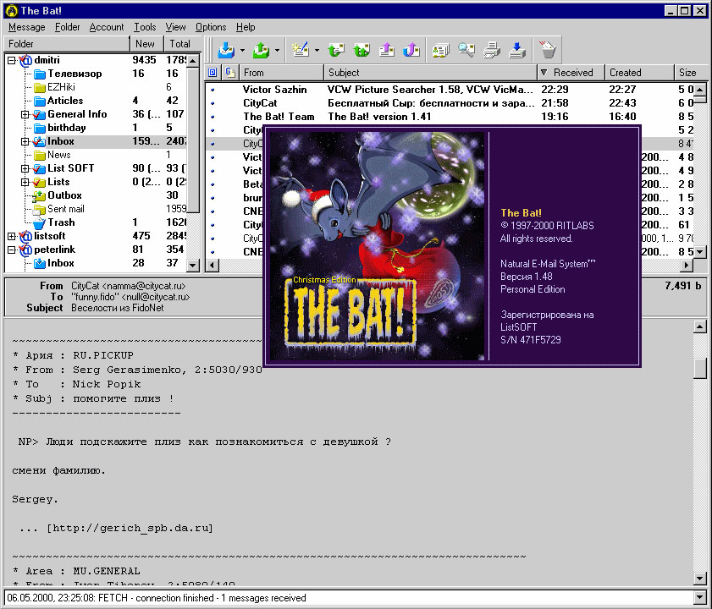Viewport: 712px width, 609px height.
Task: Open the Send mail dropdown arrow
Action: tap(277, 50)
